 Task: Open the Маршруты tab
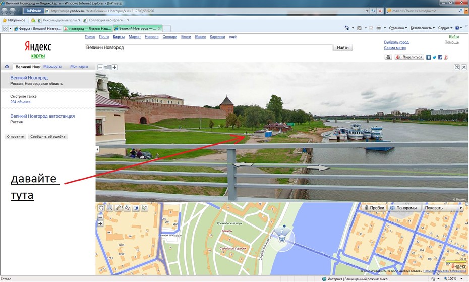(52, 66)
